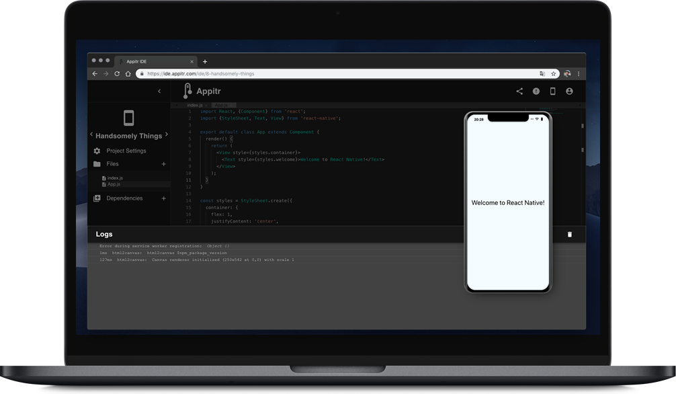Screen dimensions: 676x394
Task: Click line 8 Text style code
Action: click(x=302, y=159)
